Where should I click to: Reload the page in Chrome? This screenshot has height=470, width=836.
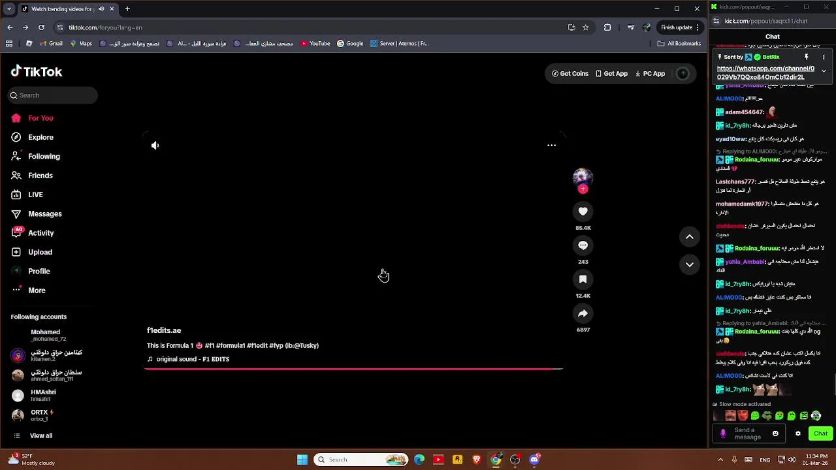pos(41,27)
